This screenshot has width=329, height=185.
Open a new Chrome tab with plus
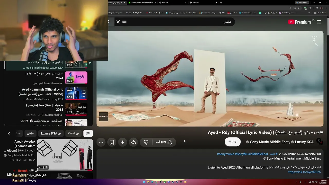[221, 3]
